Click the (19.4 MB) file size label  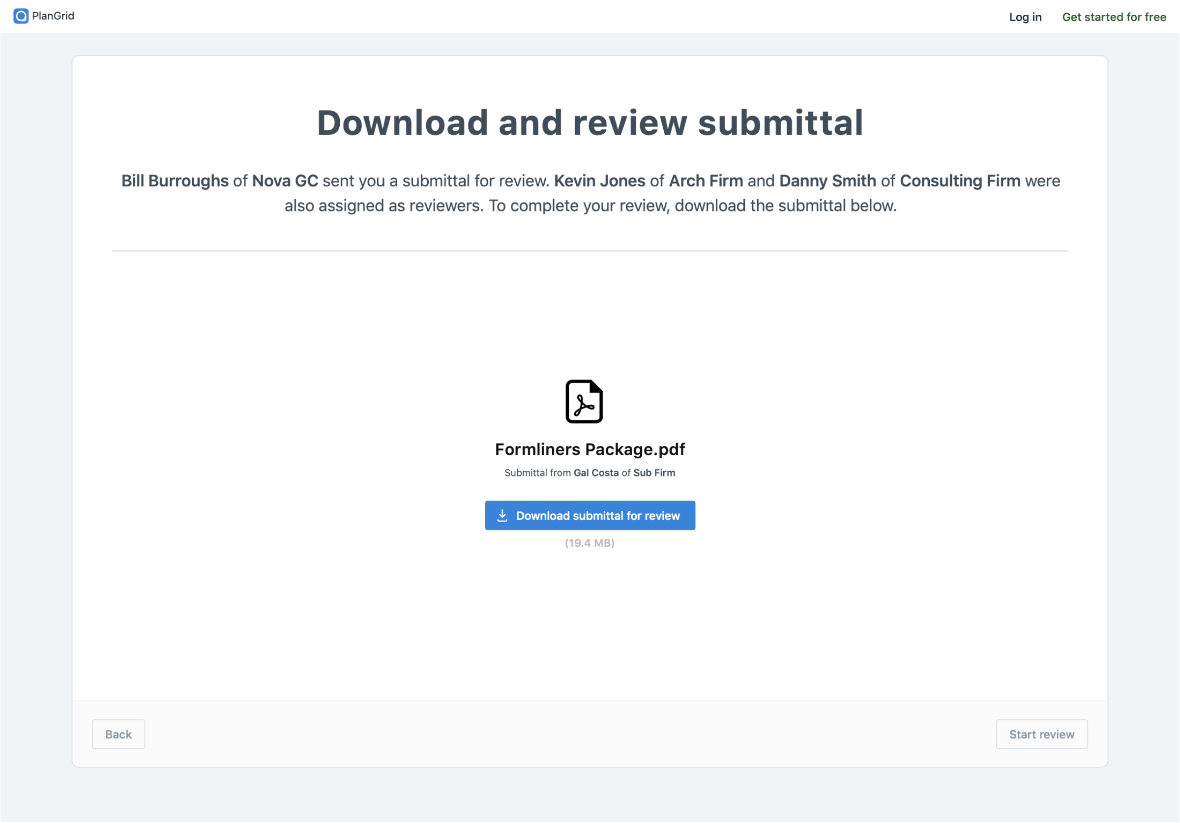click(590, 543)
